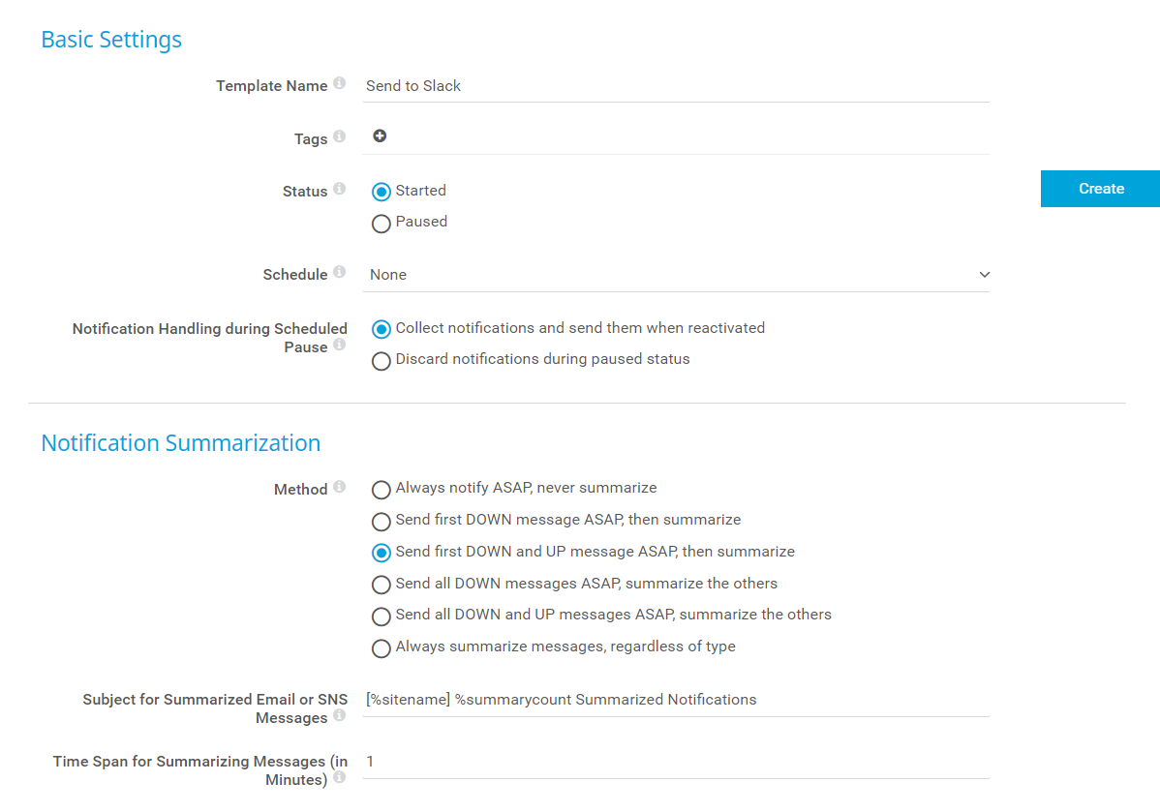Click info icon for Notification Handling during Scheduled Pause
The image size is (1160, 812).
coord(339,346)
